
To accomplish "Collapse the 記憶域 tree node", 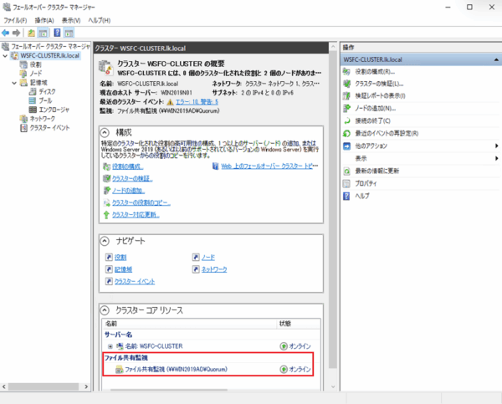I will click(14, 83).
